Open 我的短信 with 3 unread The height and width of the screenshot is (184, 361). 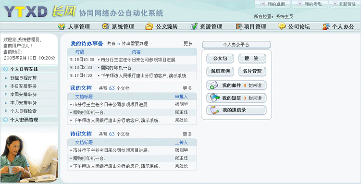point(237,98)
